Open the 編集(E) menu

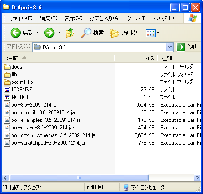point(49,18)
